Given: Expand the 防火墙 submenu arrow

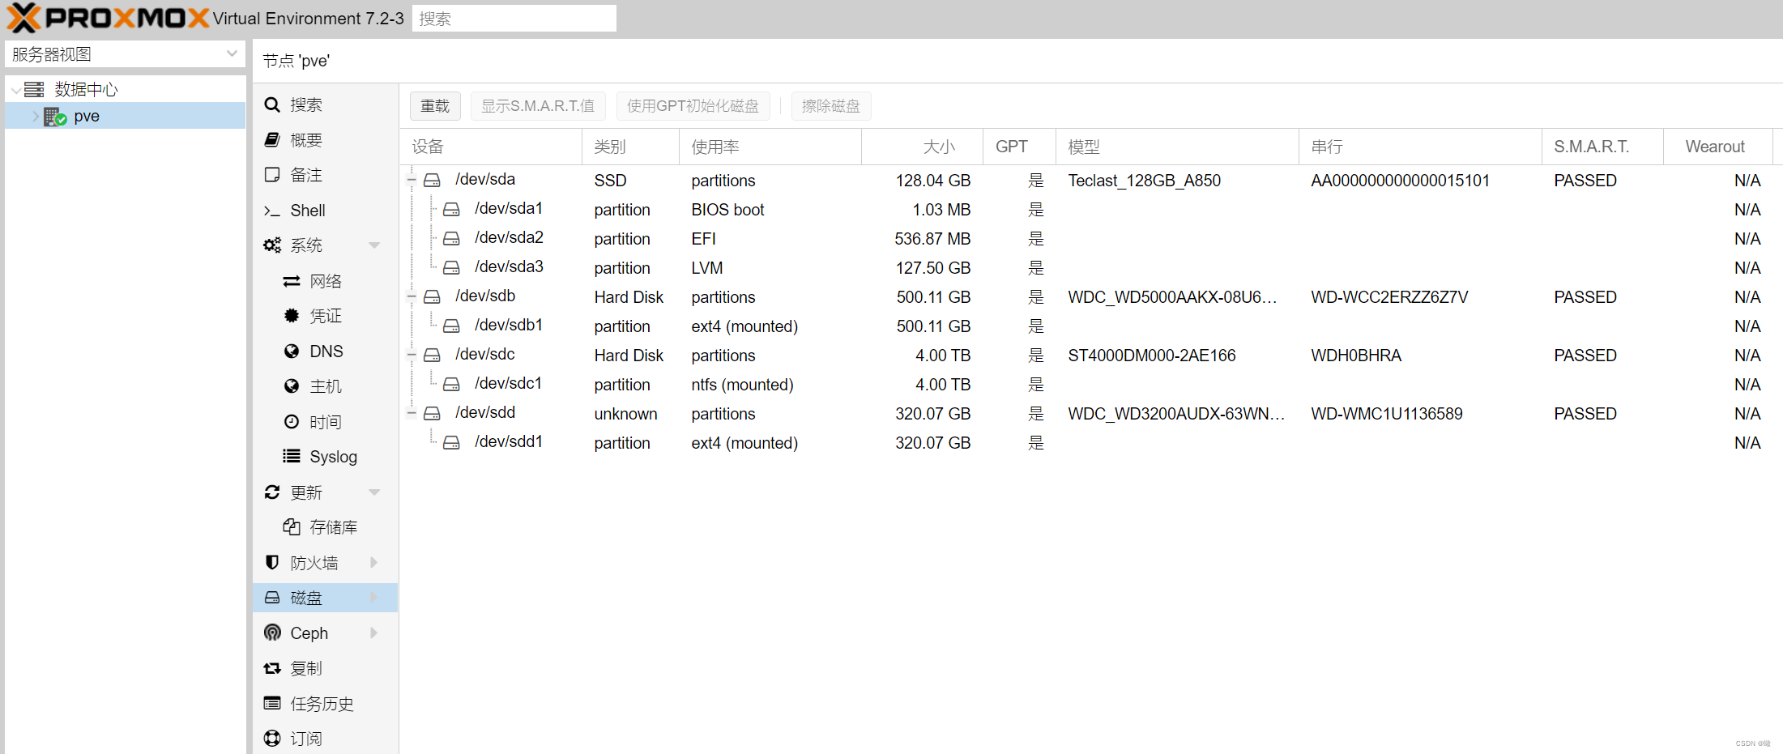Looking at the screenshot, I should [x=374, y=563].
